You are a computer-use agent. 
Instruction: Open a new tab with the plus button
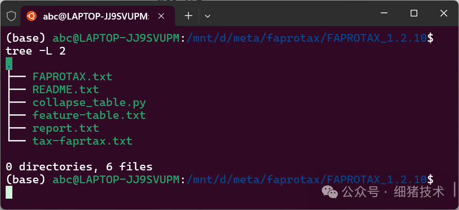(188, 16)
